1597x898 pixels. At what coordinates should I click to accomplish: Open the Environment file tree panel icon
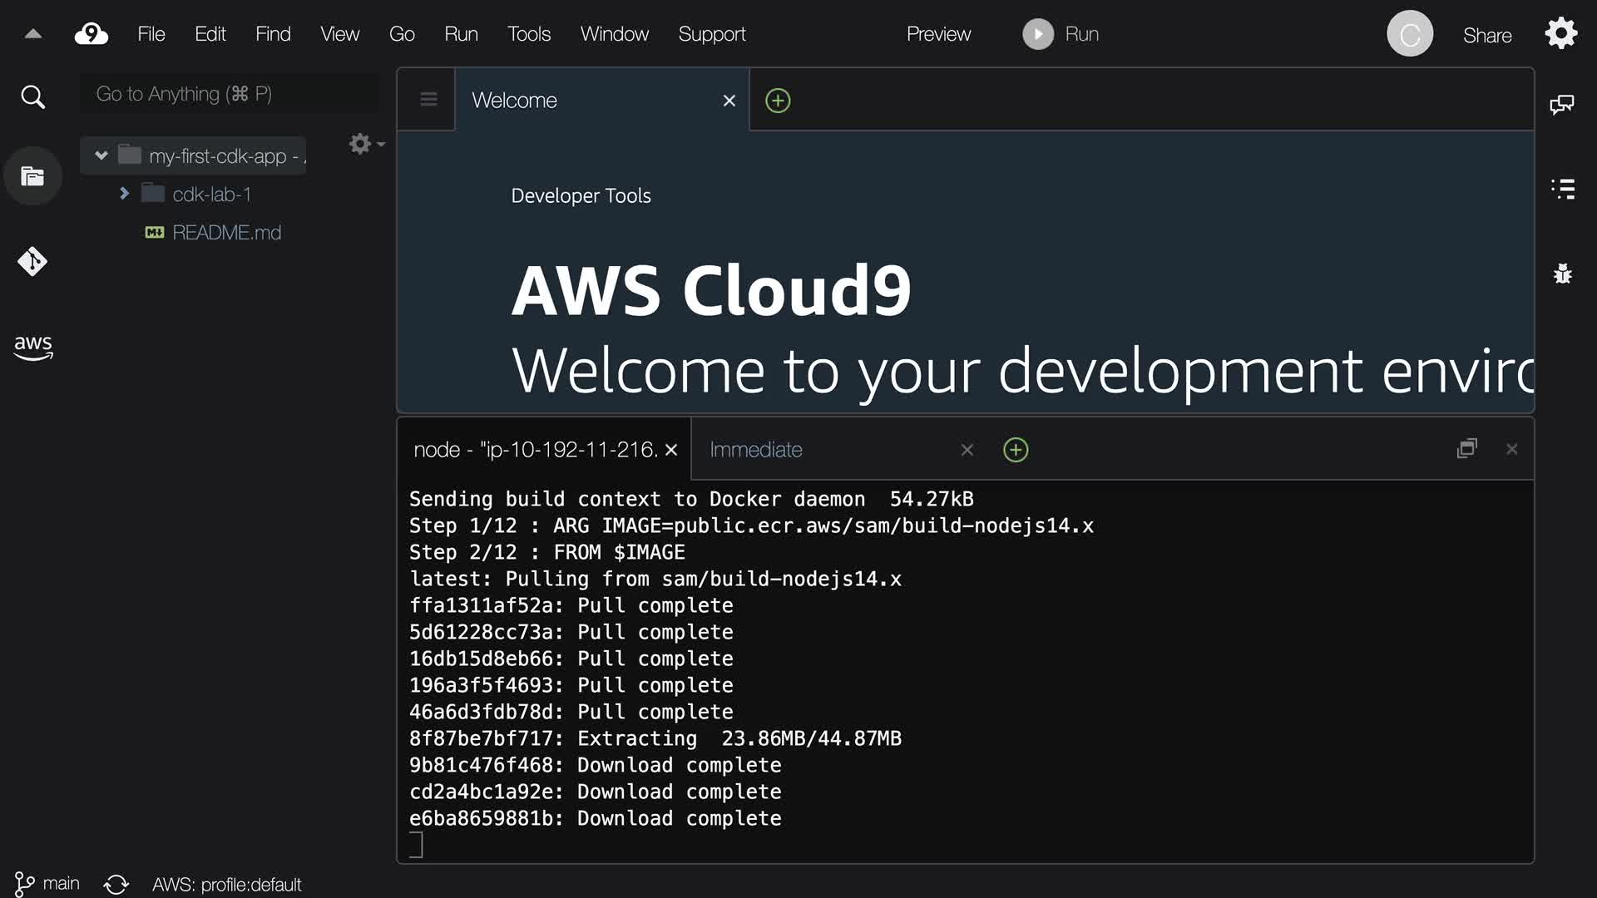point(32,176)
